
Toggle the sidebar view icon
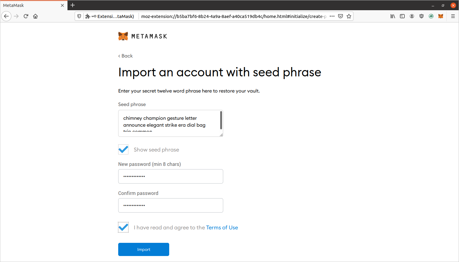402,16
